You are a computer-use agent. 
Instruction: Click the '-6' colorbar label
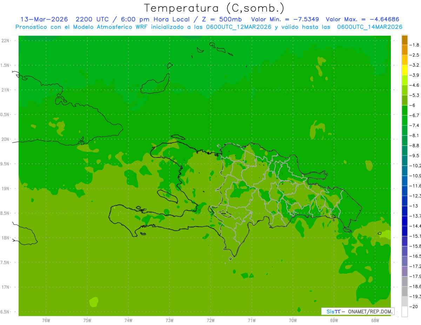coord(412,105)
